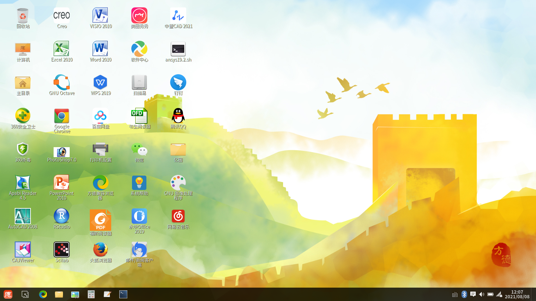536x301 pixels.
Task: Select the ansys19.2.sh script icon
Action: pyautogui.click(x=178, y=49)
